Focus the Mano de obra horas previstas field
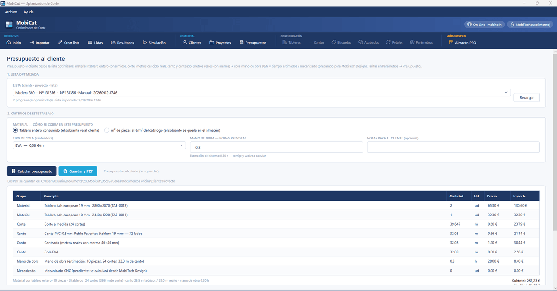Image resolution: width=557 pixels, height=291 pixels. [x=276, y=147]
